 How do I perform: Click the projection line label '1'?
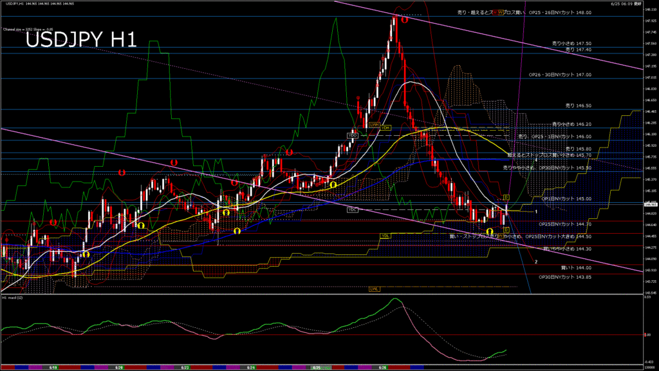[x=536, y=211]
